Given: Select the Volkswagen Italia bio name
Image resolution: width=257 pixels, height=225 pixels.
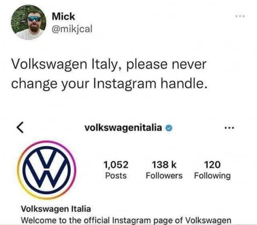Looking at the screenshot, I should point(56,209).
